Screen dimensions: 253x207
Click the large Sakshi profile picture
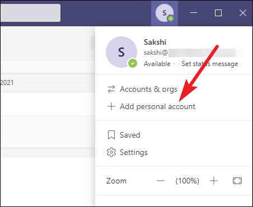pos(121,52)
